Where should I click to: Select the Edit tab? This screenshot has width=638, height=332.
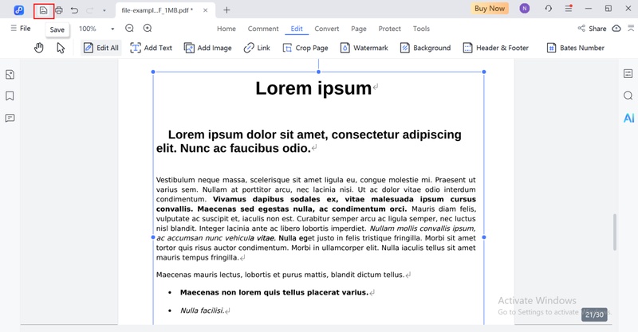click(297, 29)
